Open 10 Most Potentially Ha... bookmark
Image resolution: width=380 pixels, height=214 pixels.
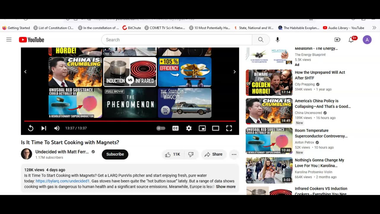tap(210, 28)
